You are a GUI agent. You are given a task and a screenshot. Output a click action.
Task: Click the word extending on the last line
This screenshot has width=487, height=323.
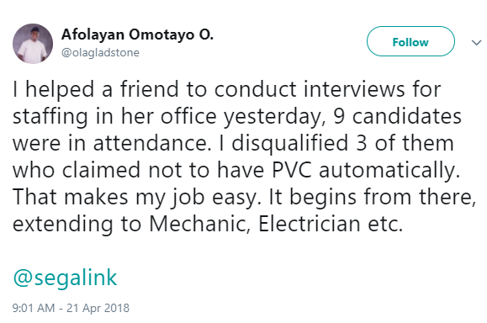click(63, 225)
